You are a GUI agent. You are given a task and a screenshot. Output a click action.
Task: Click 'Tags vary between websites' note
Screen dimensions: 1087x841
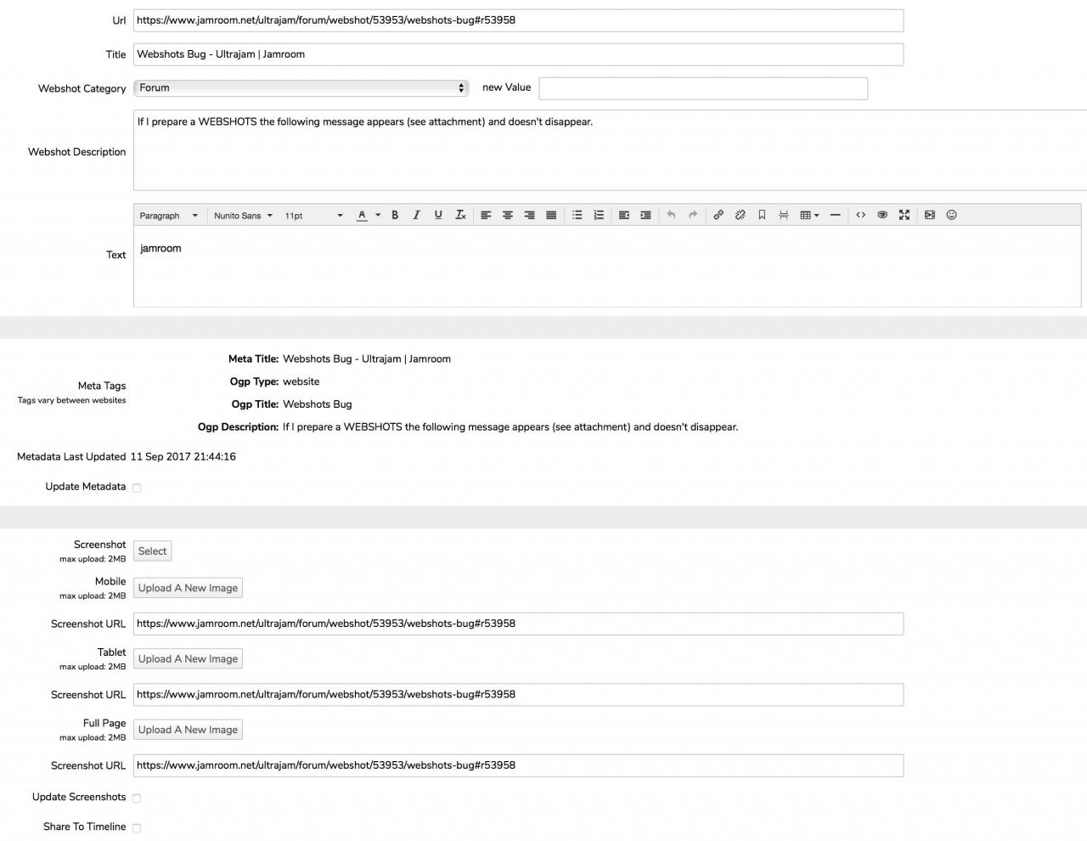click(72, 400)
